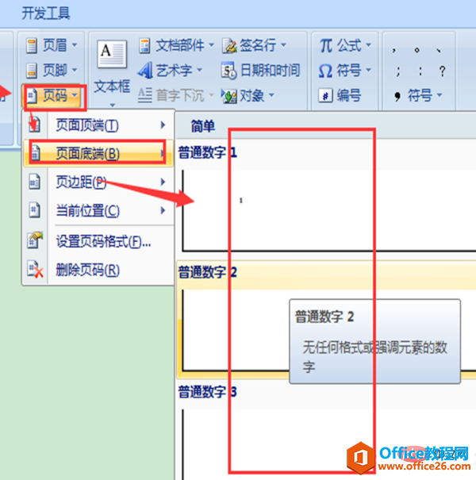Screen dimensions: 476x480
Task: Click the 简单 gallery section header
Action: click(203, 126)
